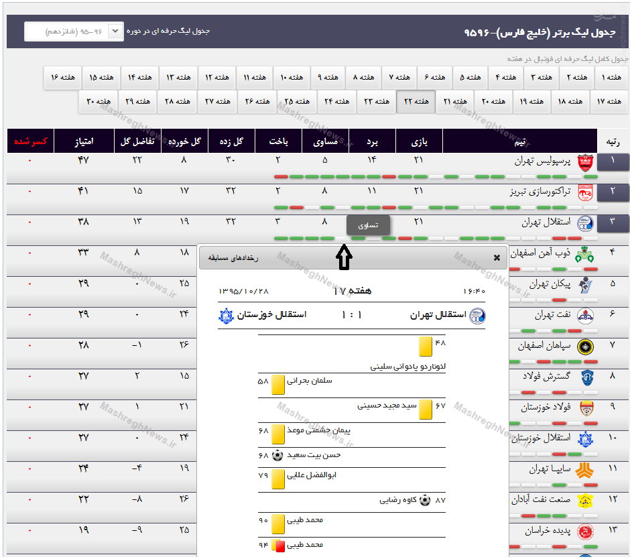Viewport: 630px width, 559px height.
Task: Sort by برد column header
Action: coord(372,141)
